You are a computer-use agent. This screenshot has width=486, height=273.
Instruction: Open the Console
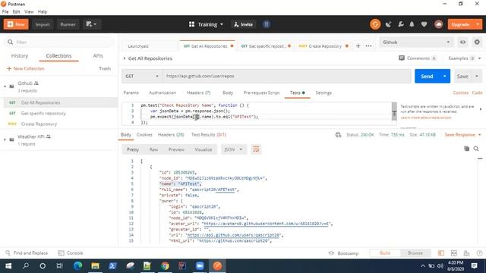tap(71, 253)
